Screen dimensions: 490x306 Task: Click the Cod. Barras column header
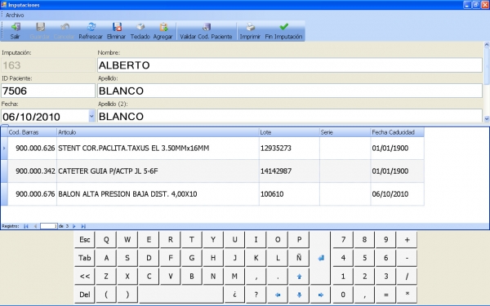click(x=32, y=132)
